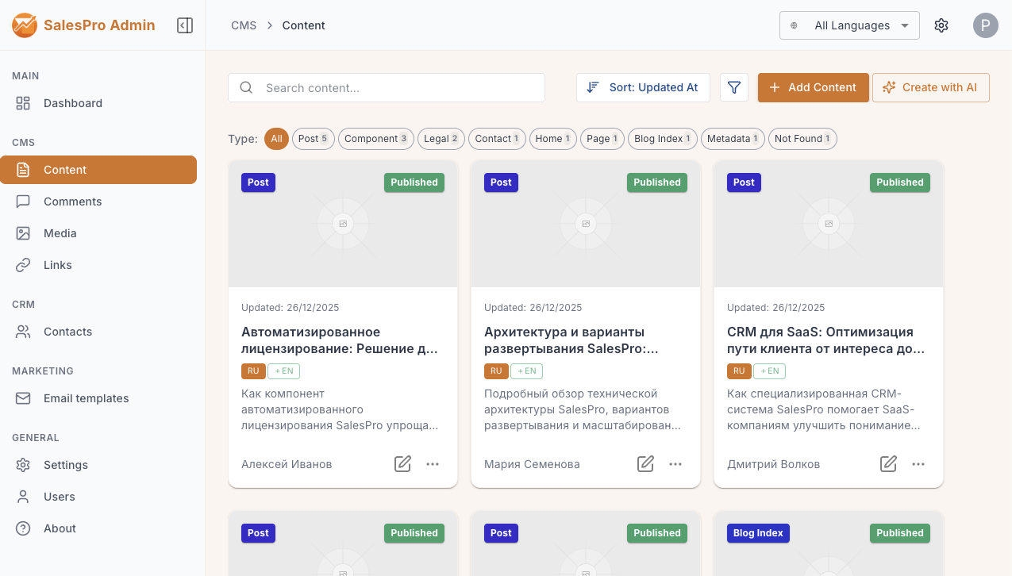
Task: Toggle the Legal content type filter
Action: (x=441, y=138)
